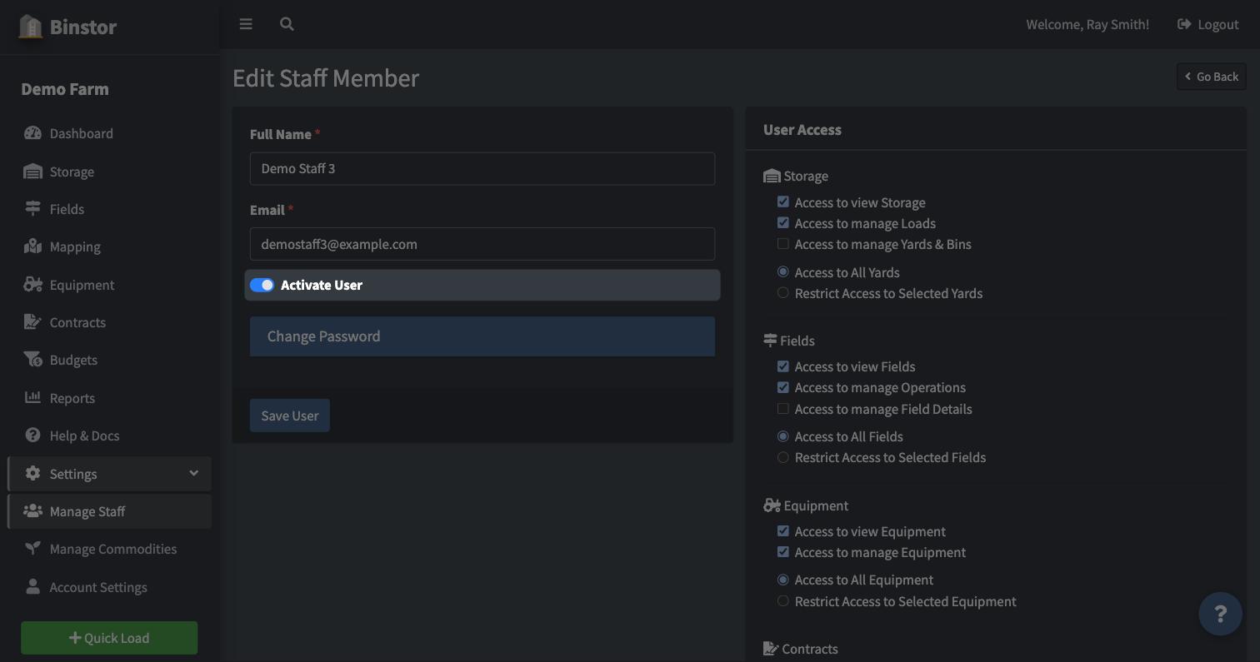Navigate to Mapping in sidebar
The height and width of the screenshot is (662, 1260).
tap(109, 246)
